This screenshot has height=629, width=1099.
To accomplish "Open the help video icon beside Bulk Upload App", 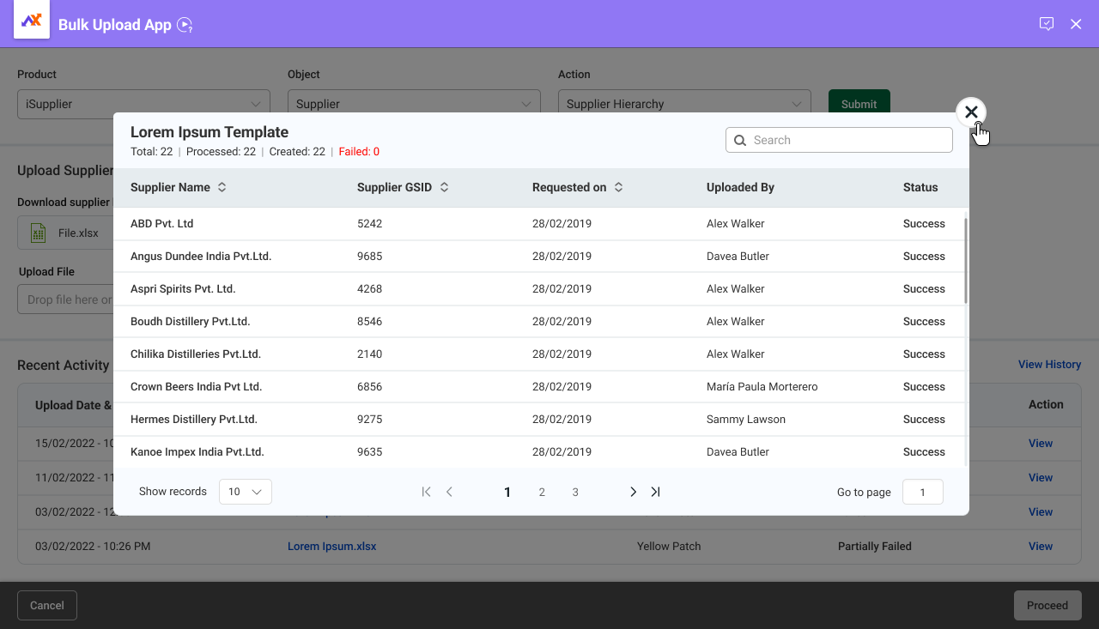I will point(185,26).
